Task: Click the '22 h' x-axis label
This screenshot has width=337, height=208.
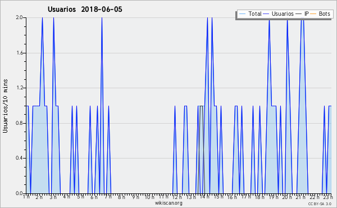Action: coord(315,197)
